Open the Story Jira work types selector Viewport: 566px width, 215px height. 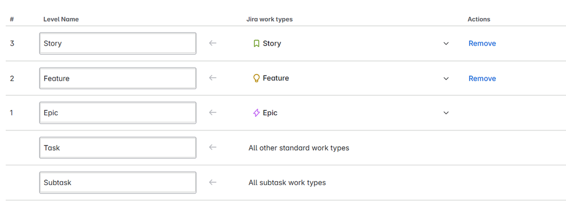[350, 43]
